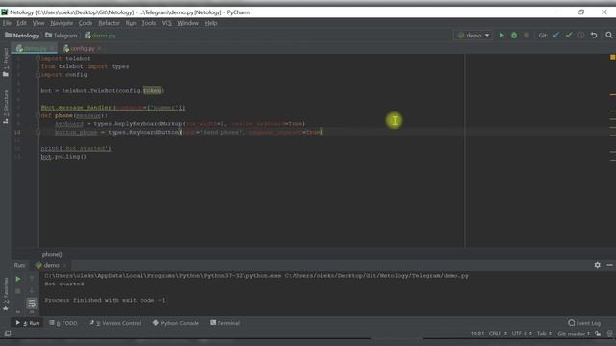
Task: Open the Run tool window button
Action: point(27,323)
